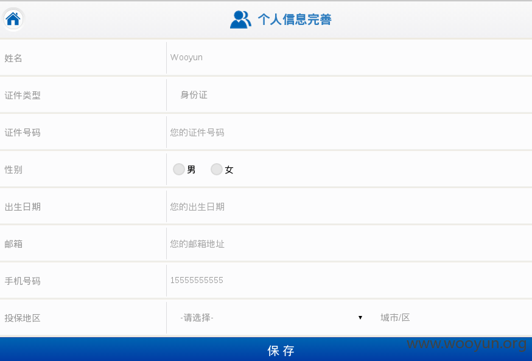Click the 证件号码 label
The image size is (532, 361).
pyautogui.click(x=23, y=133)
